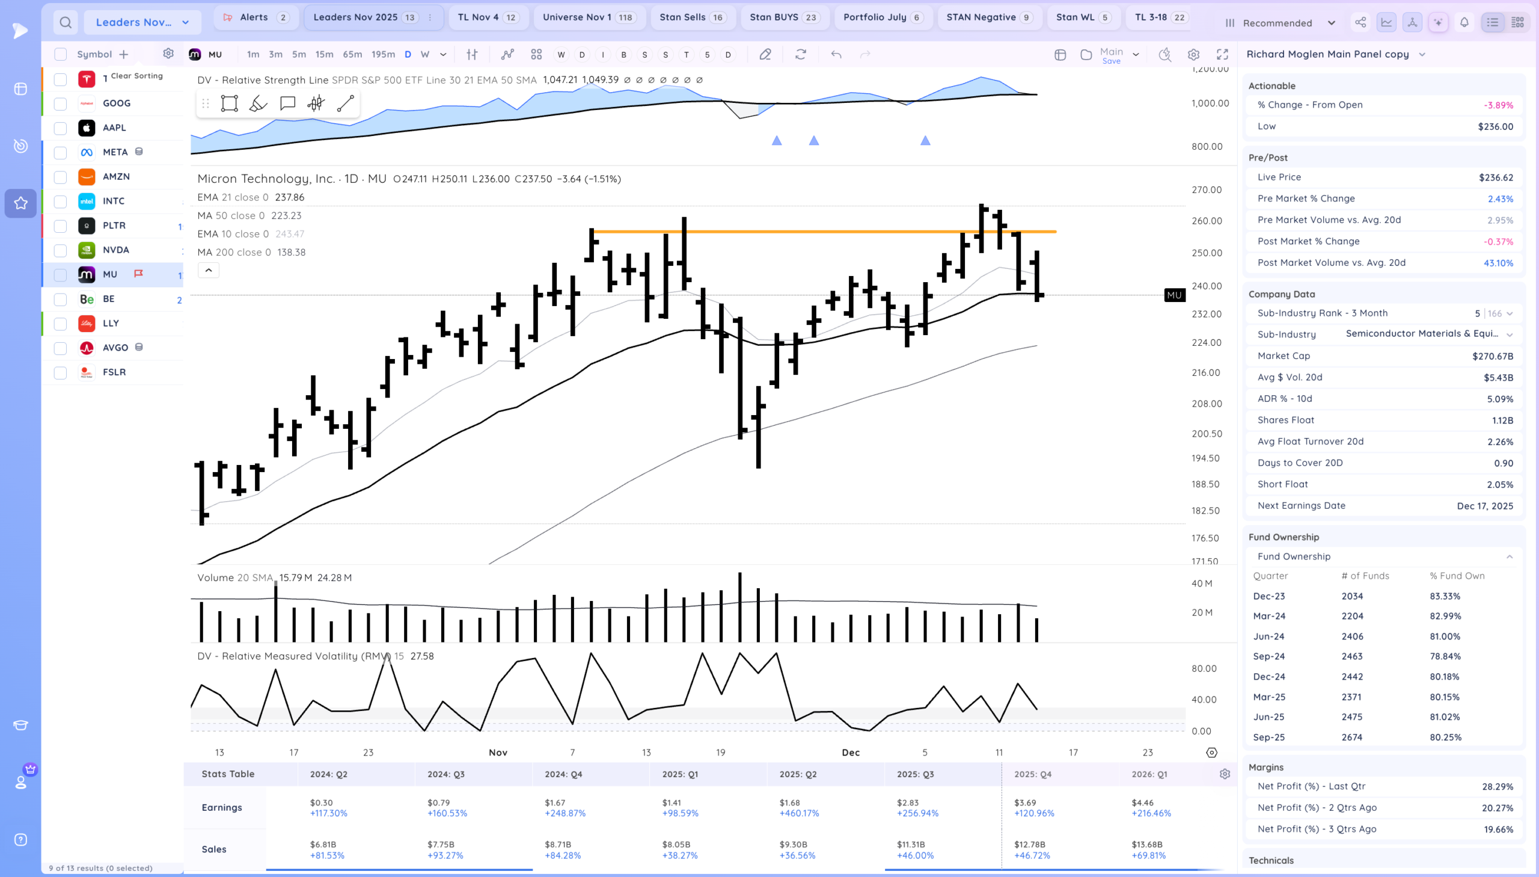The width and height of the screenshot is (1539, 877).
Task: Click the refresh chart icon
Action: 801,54
